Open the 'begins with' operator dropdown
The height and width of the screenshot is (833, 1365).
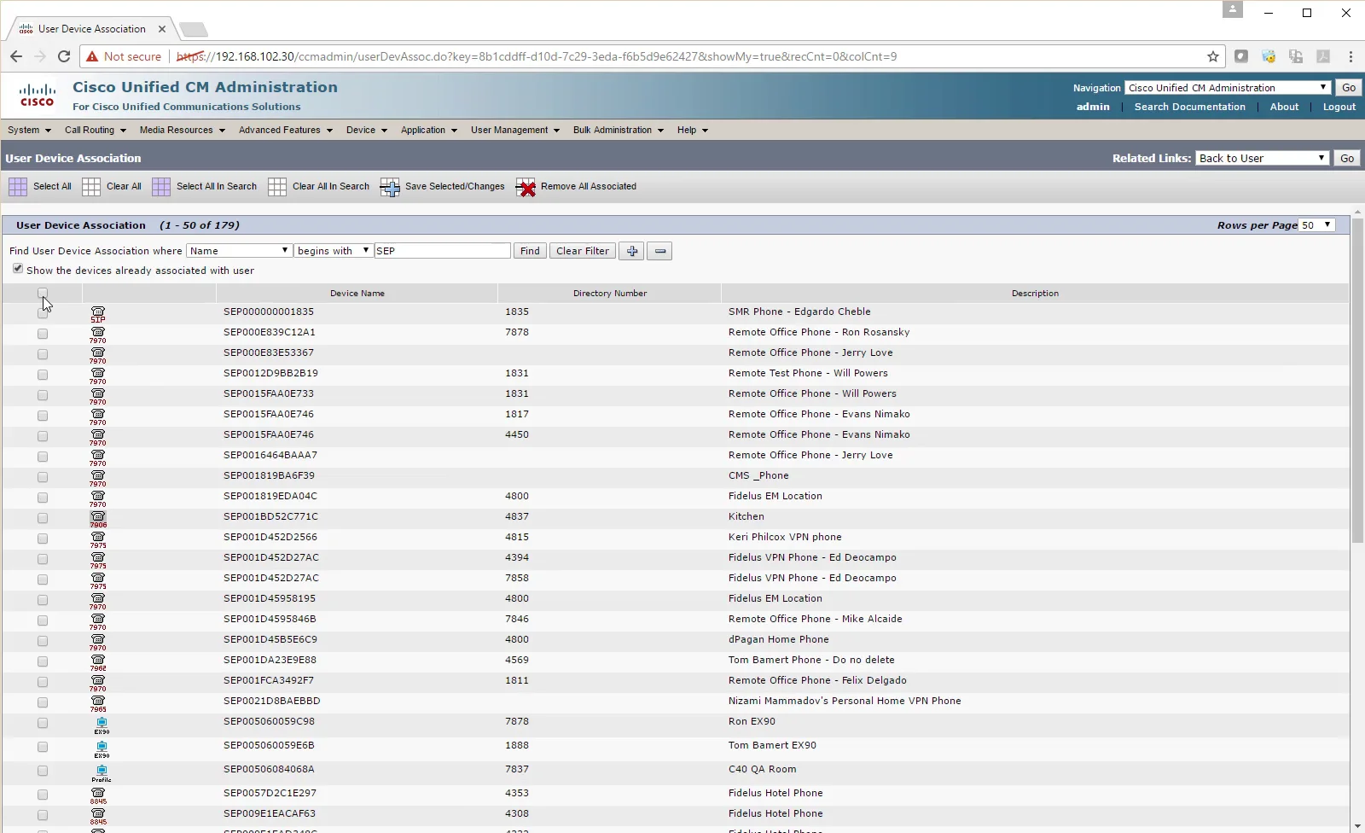click(x=333, y=251)
